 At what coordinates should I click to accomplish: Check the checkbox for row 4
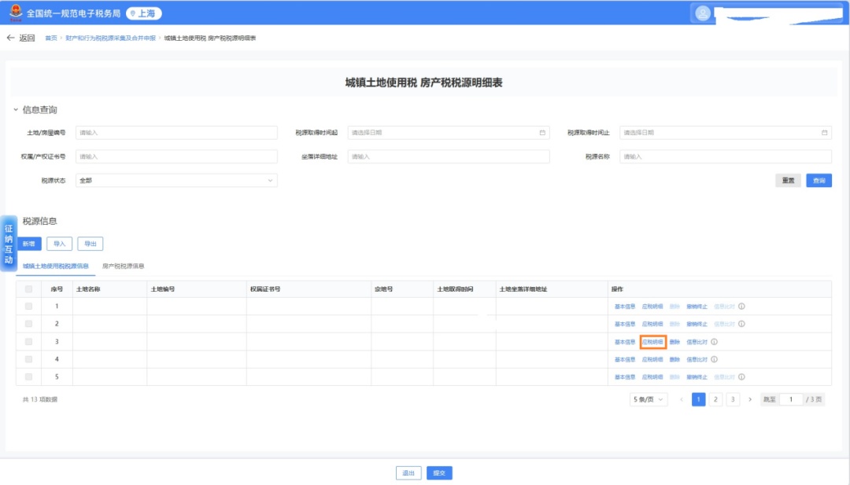tap(29, 359)
